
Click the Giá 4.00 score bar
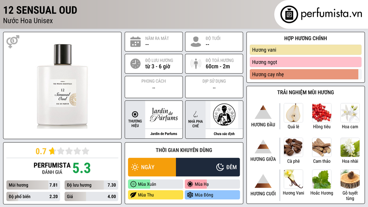pyautogui.click(x=91, y=197)
